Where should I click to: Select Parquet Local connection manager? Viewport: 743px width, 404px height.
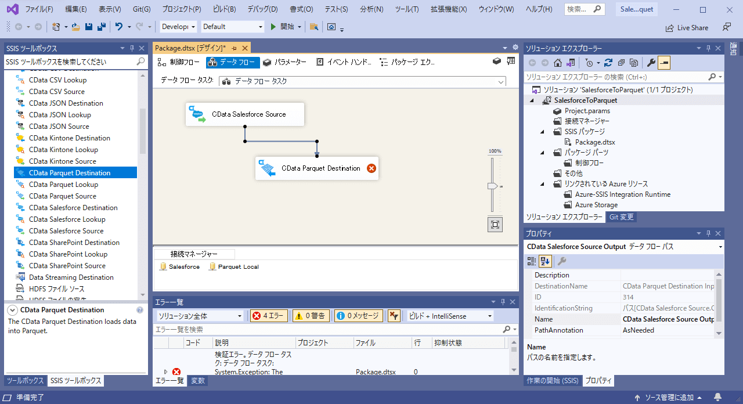(x=234, y=267)
